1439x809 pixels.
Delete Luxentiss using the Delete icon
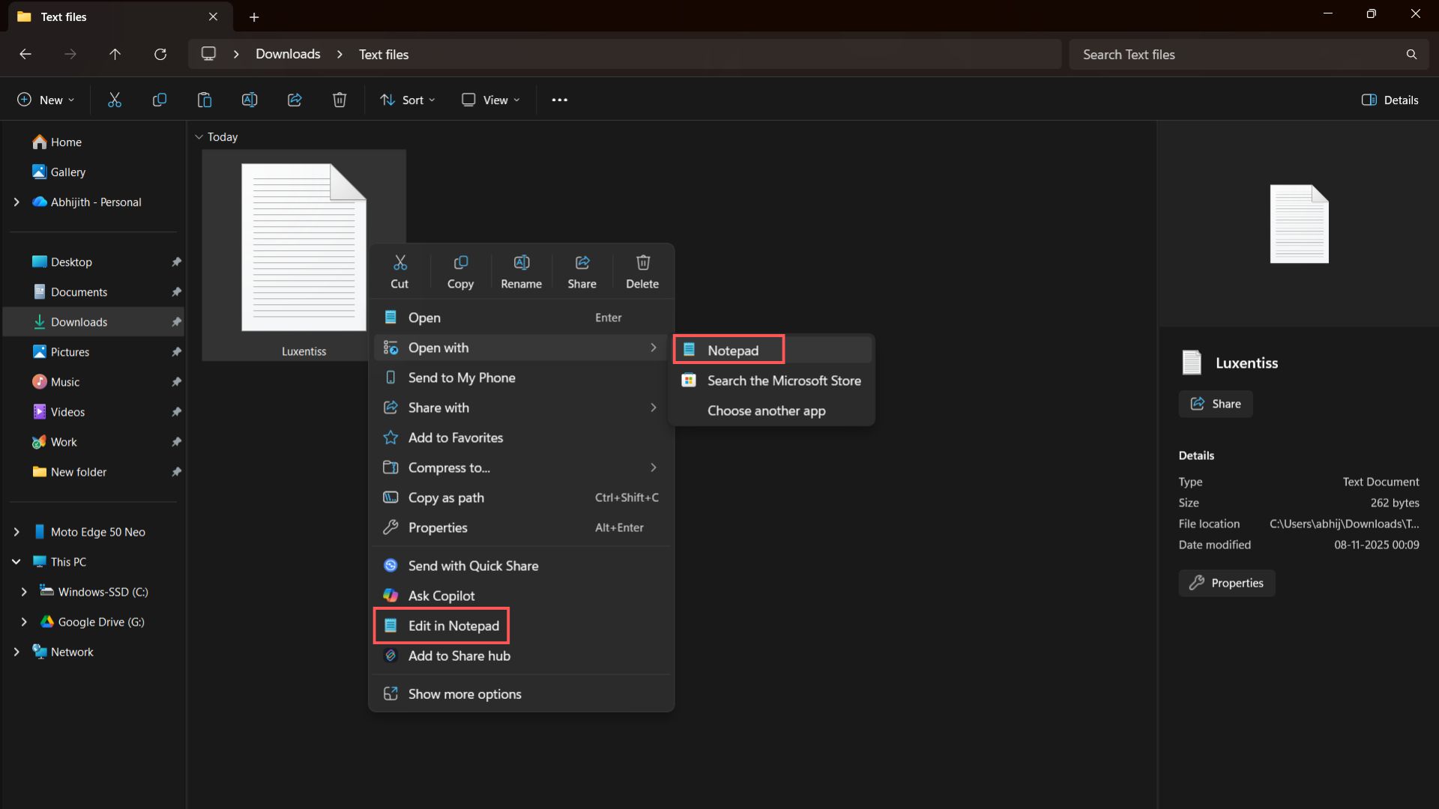pyautogui.click(x=642, y=270)
